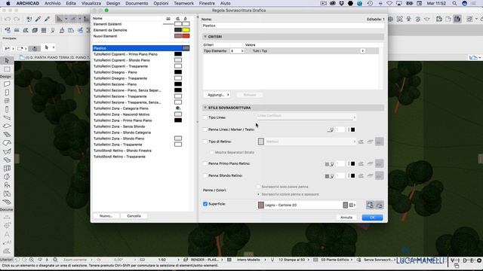The height and width of the screenshot is (271, 483).
Task: Click the Annulla button
Action: coord(346,218)
